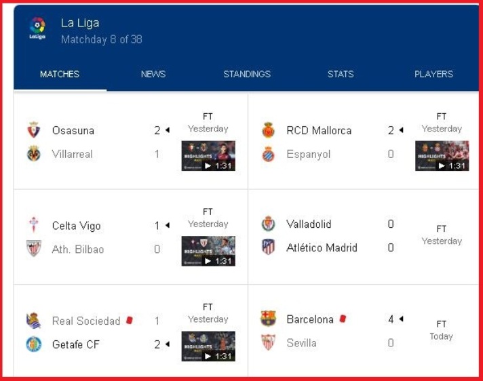The height and width of the screenshot is (381, 483).
Task: Play Osasuna vs Villarreal highlights video
Action: [208, 156]
